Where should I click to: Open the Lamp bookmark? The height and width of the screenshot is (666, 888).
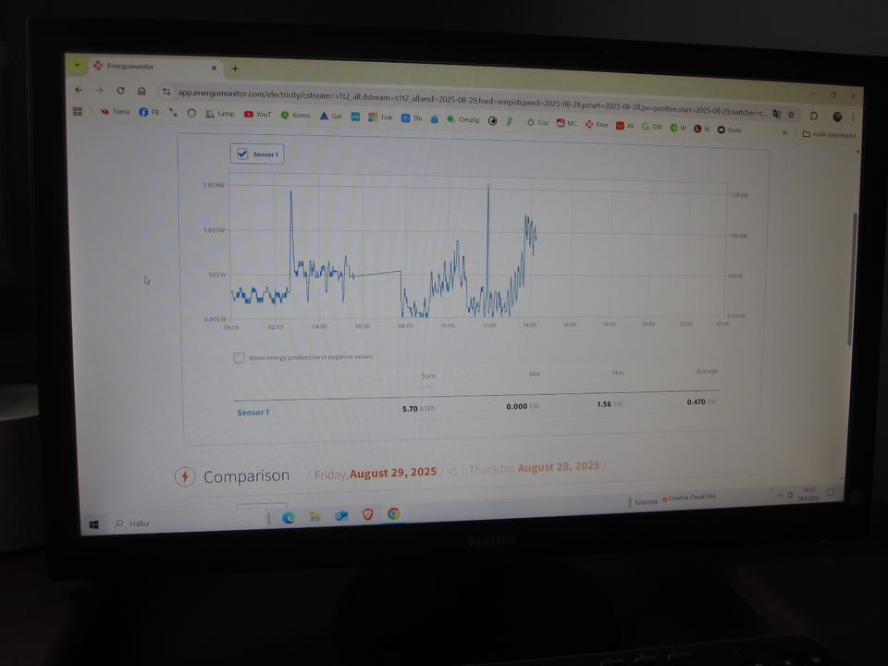point(220,114)
